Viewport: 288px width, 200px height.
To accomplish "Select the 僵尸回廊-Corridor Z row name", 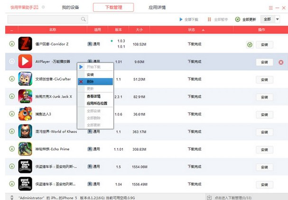I will 52,44.
